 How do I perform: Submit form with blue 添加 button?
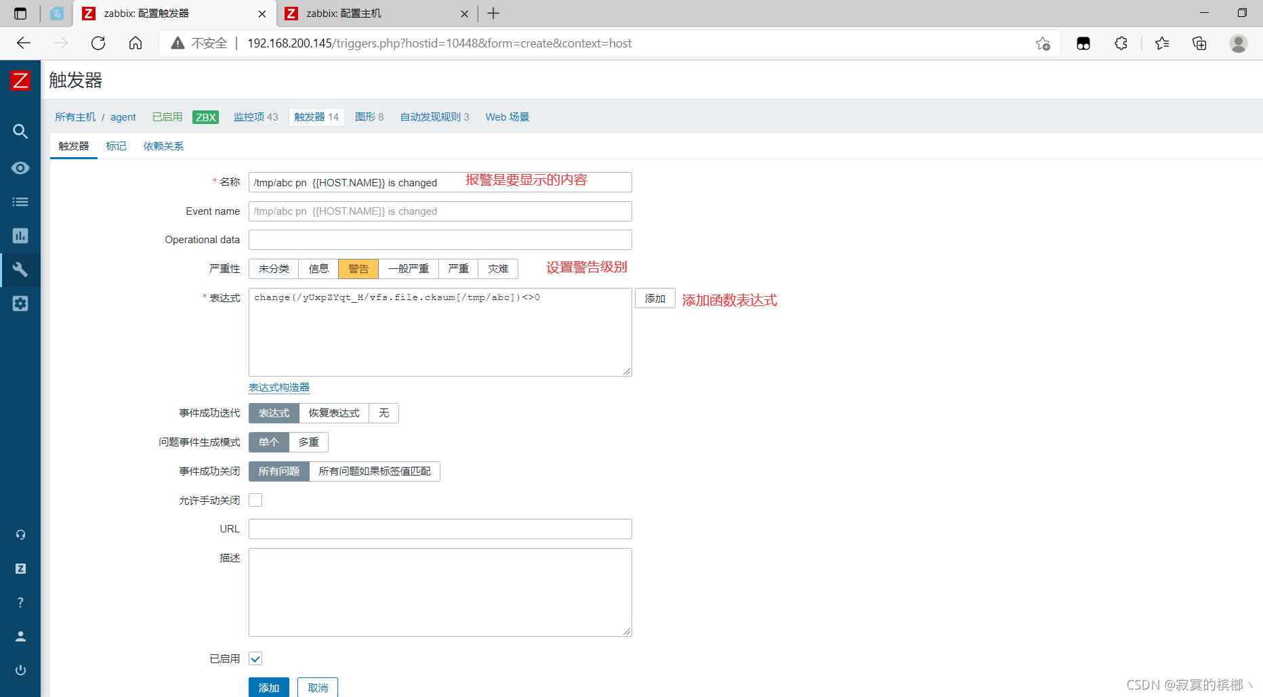click(269, 688)
